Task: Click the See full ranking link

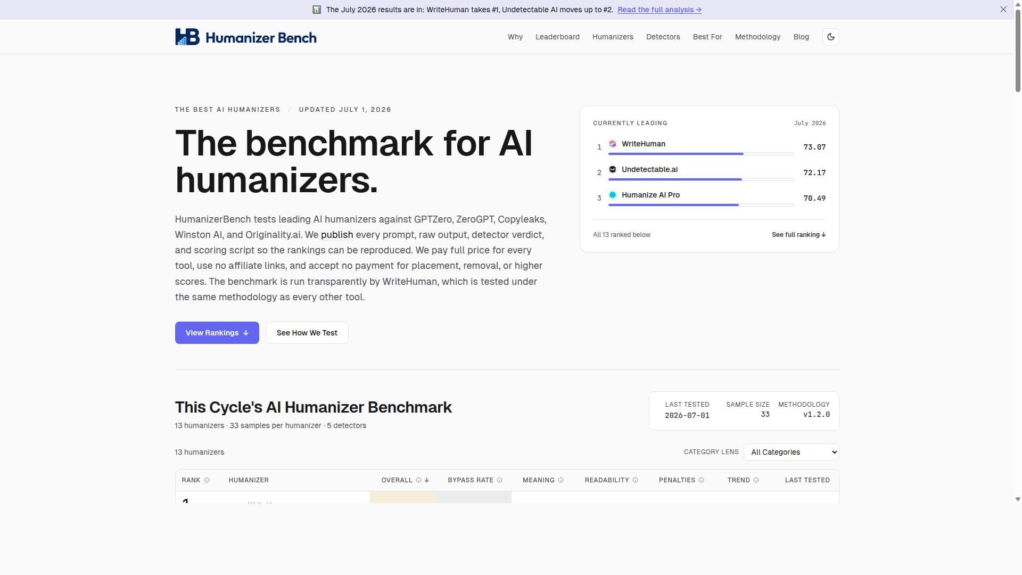Action: point(798,235)
